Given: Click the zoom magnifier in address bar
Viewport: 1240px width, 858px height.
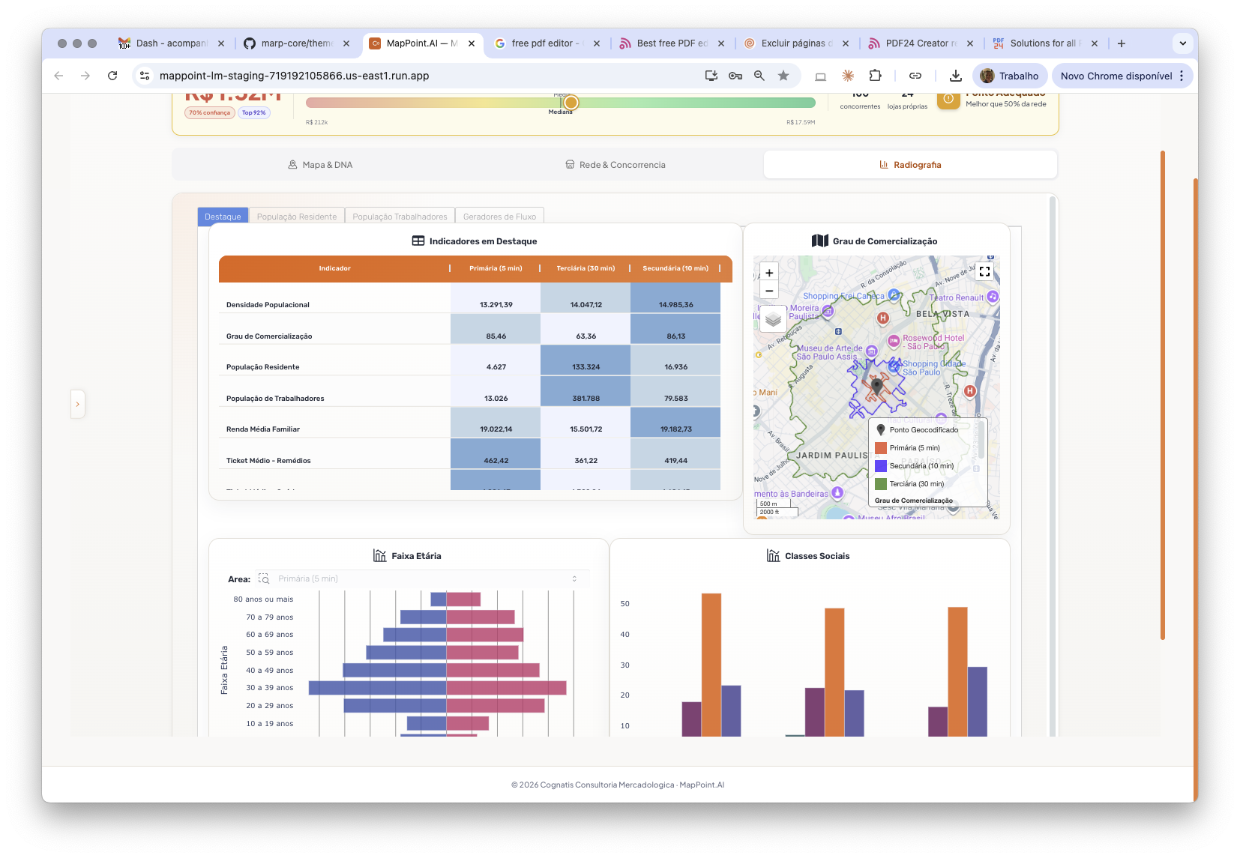Looking at the screenshot, I should pos(759,76).
